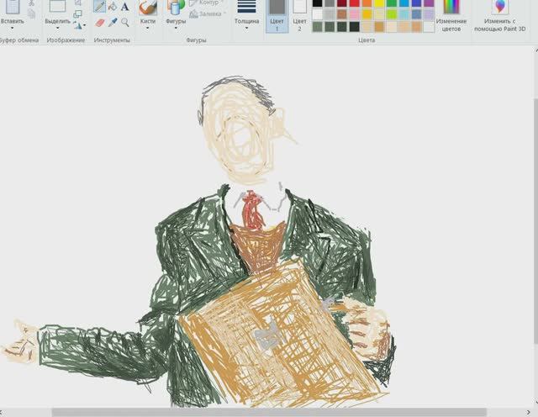
Task: Pick the lavender swatch in second row
Action: click(x=429, y=14)
